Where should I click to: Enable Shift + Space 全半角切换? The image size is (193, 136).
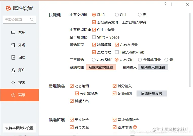94,37
